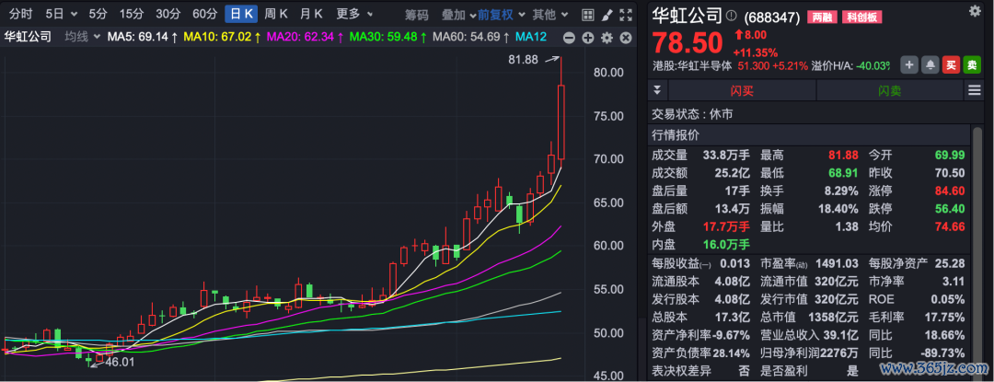Open the 叠加 overlay dropdown

click(458, 15)
